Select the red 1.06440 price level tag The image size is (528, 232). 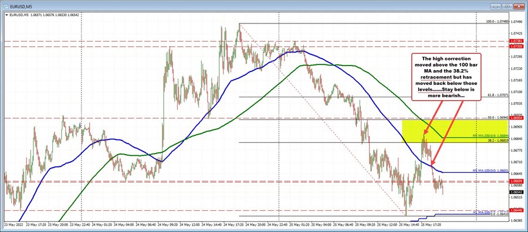(x=517, y=210)
